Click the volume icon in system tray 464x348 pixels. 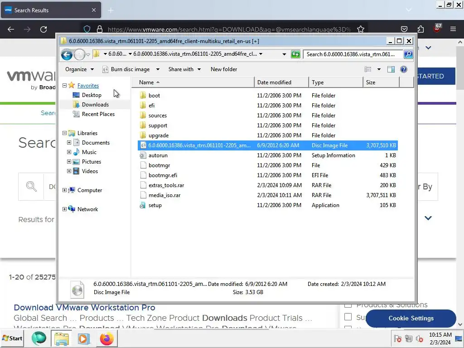(x=419, y=338)
